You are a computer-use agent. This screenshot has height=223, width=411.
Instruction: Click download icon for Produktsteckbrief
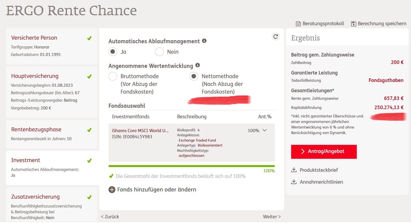pyautogui.click(x=294, y=170)
